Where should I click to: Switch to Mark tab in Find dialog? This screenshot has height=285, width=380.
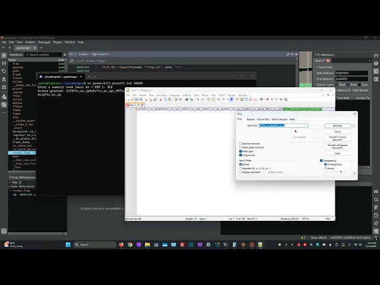(x=292, y=119)
